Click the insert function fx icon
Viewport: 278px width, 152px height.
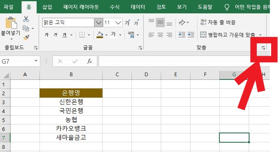point(90,61)
